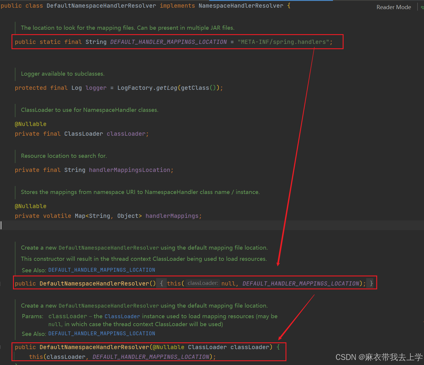Screen dimensions: 424x365
Task: Click the comment 'ClassLoader to use for NamespaceHandler classes.'
Action: 90,110
